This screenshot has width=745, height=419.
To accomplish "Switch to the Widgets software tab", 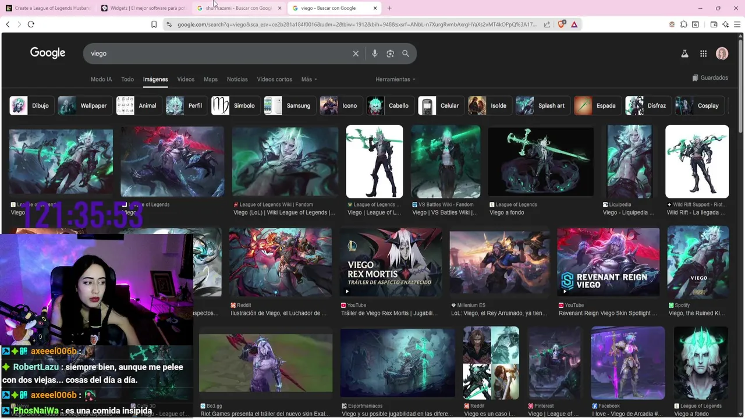I will point(144,8).
